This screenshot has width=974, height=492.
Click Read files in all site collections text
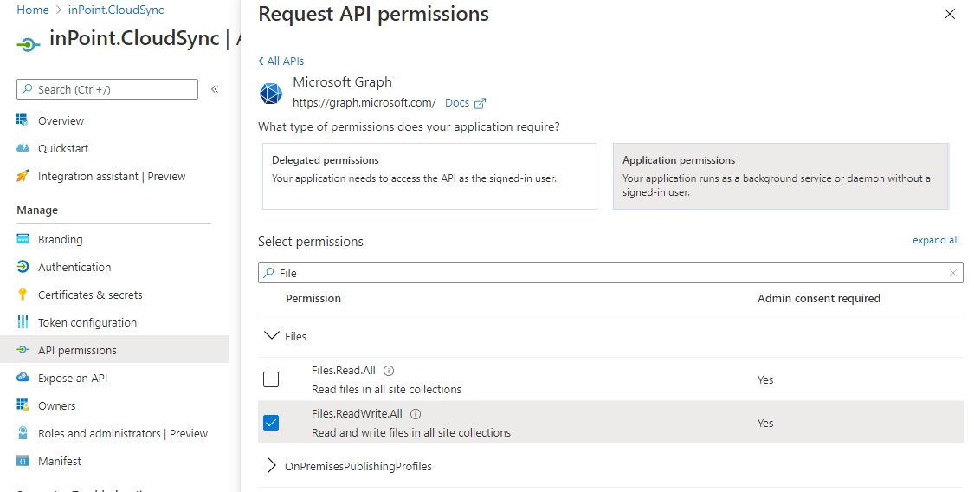click(x=386, y=390)
